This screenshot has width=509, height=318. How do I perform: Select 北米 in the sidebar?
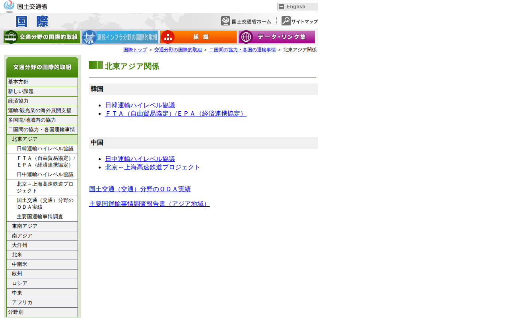[42, 255]
